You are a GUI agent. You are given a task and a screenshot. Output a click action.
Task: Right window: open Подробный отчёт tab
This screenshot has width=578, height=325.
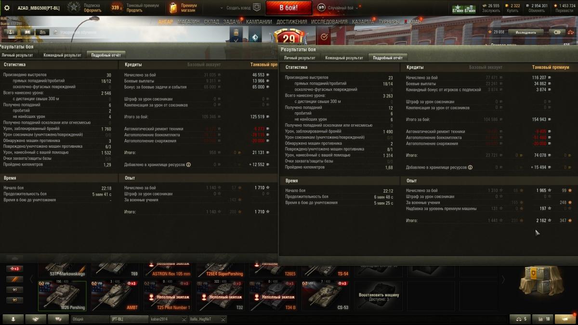(x=388, y=58)
